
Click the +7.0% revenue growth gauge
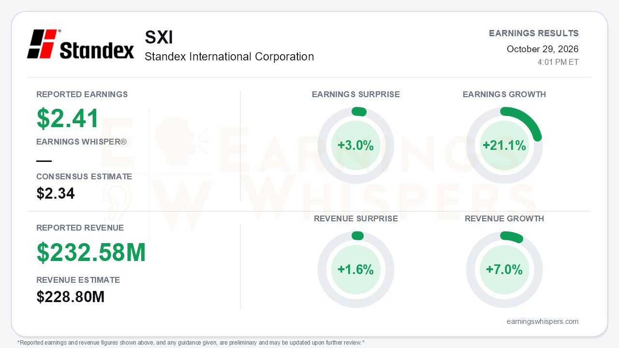[x=504, y=270]
